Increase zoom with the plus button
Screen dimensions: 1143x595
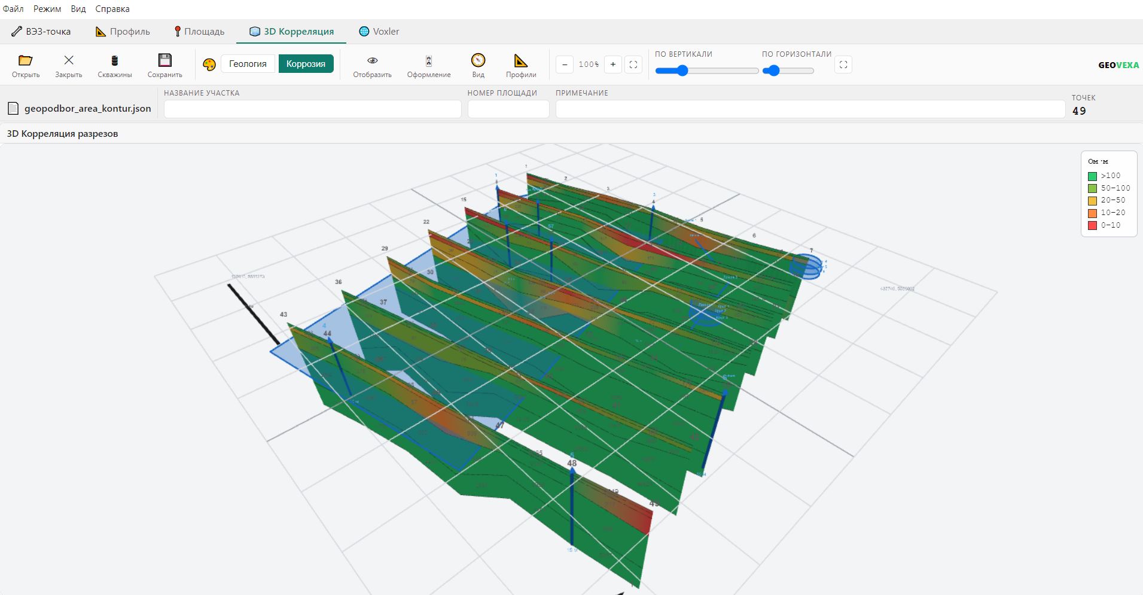point(613,65)
